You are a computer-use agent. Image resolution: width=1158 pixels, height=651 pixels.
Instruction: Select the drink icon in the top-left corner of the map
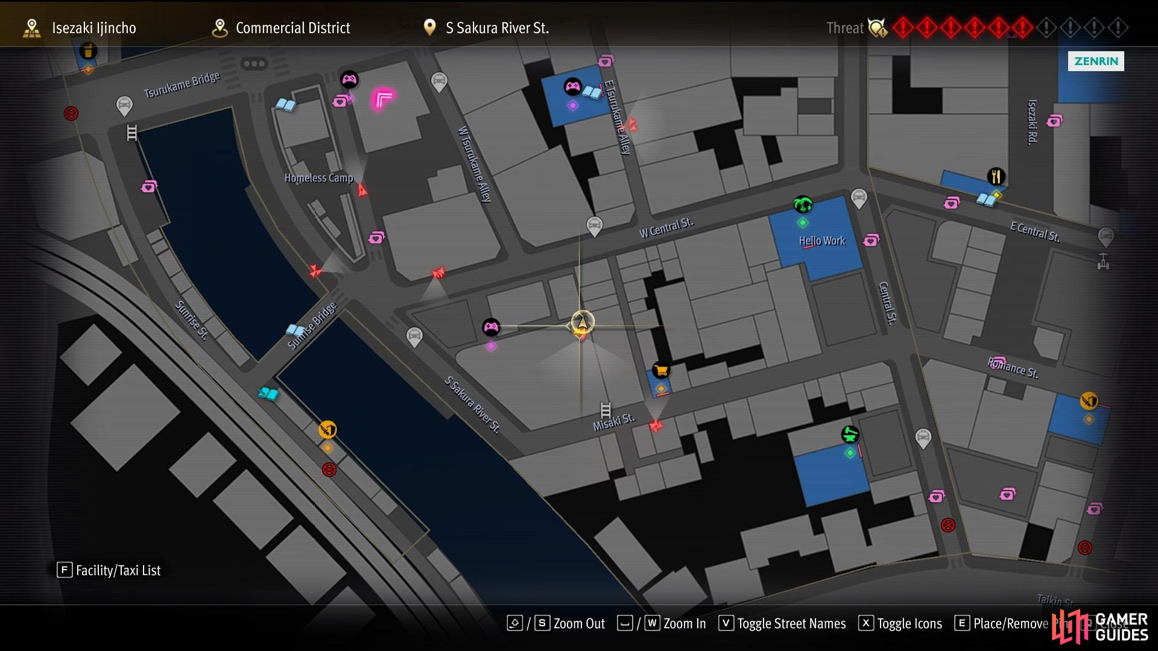(x=88, y=51)
